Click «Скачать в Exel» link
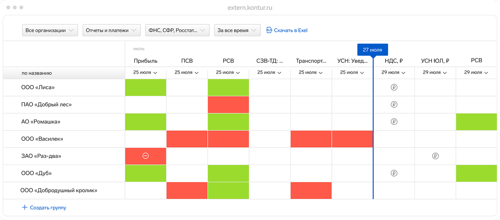This screenshot has width=500, height=220. tap(291, 30)
